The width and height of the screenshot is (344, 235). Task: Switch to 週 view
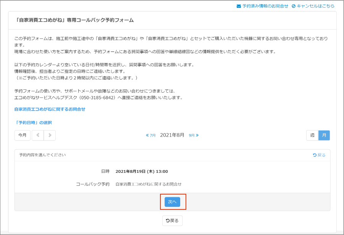click(x=312, y=135)
